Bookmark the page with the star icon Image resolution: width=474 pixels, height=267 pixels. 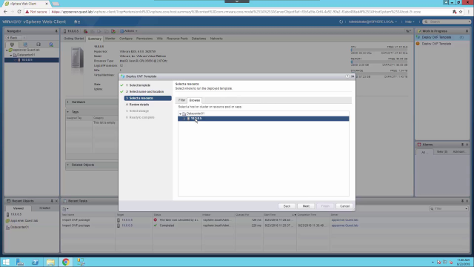461,12
